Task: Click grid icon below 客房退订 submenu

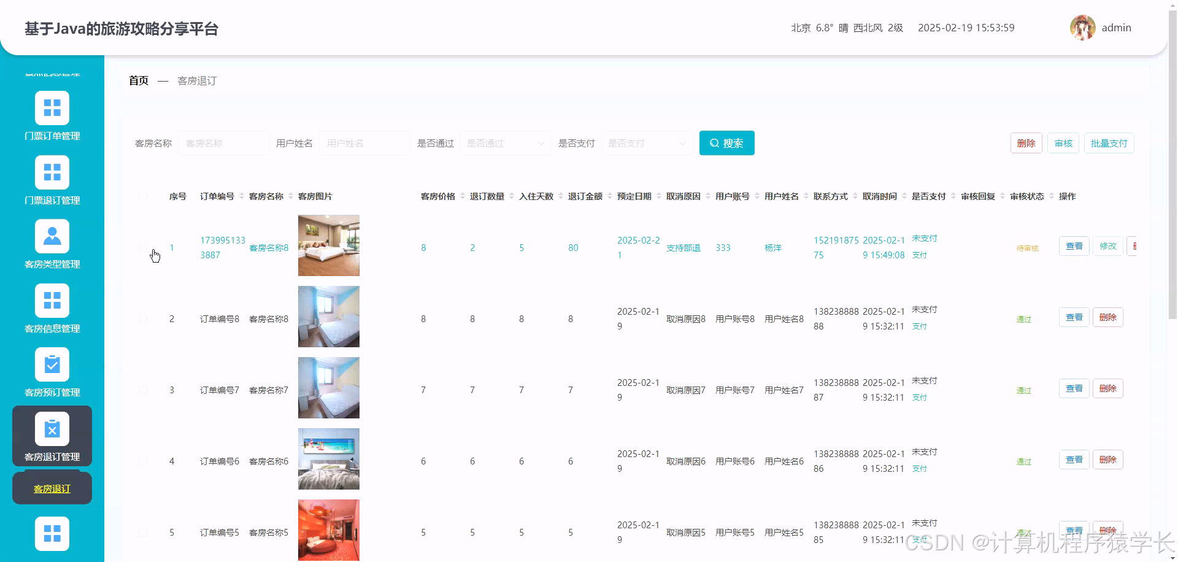Action: [52, 534]
